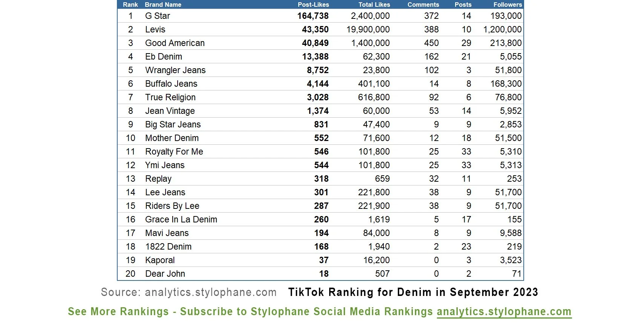Click the Wrangler Jeans brand name
Screen dimensions: 641x331
point(175,70)
